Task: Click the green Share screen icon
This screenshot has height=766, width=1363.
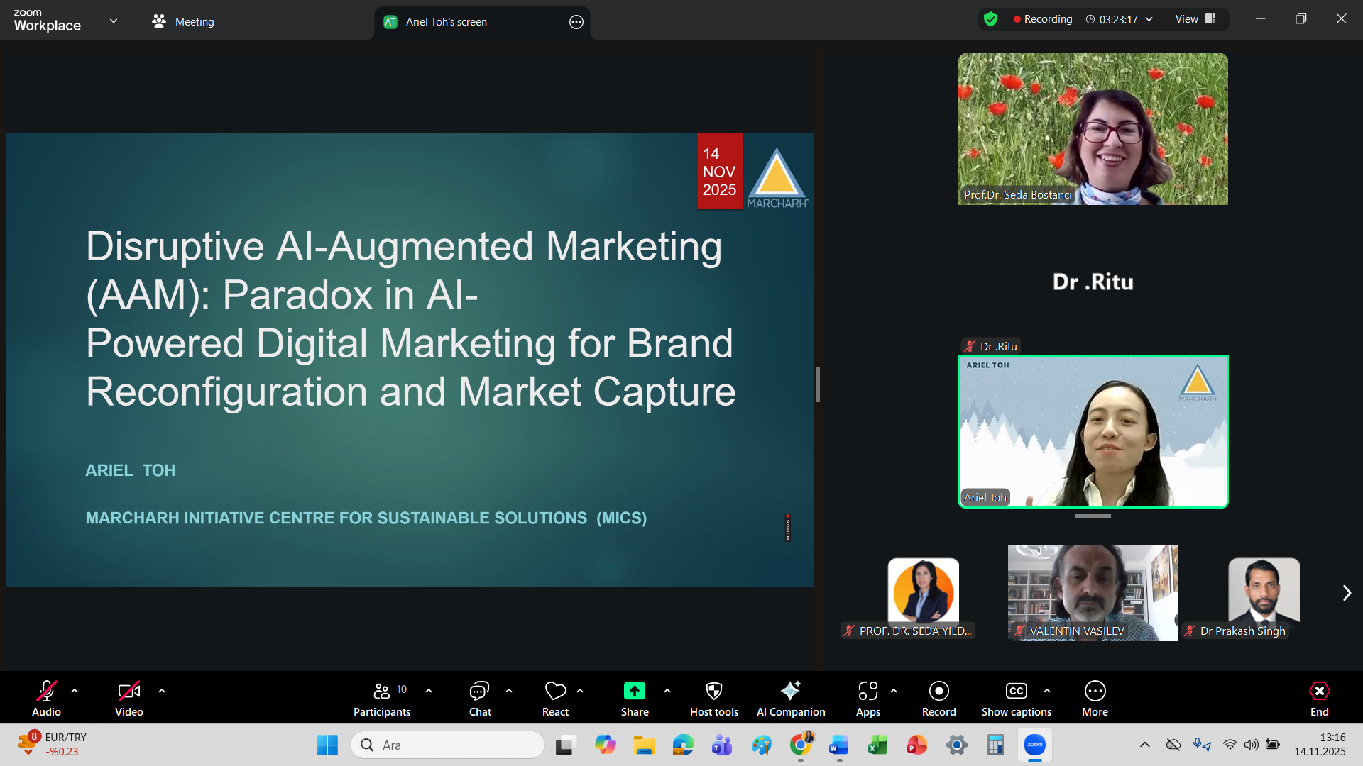Action: 634,691
